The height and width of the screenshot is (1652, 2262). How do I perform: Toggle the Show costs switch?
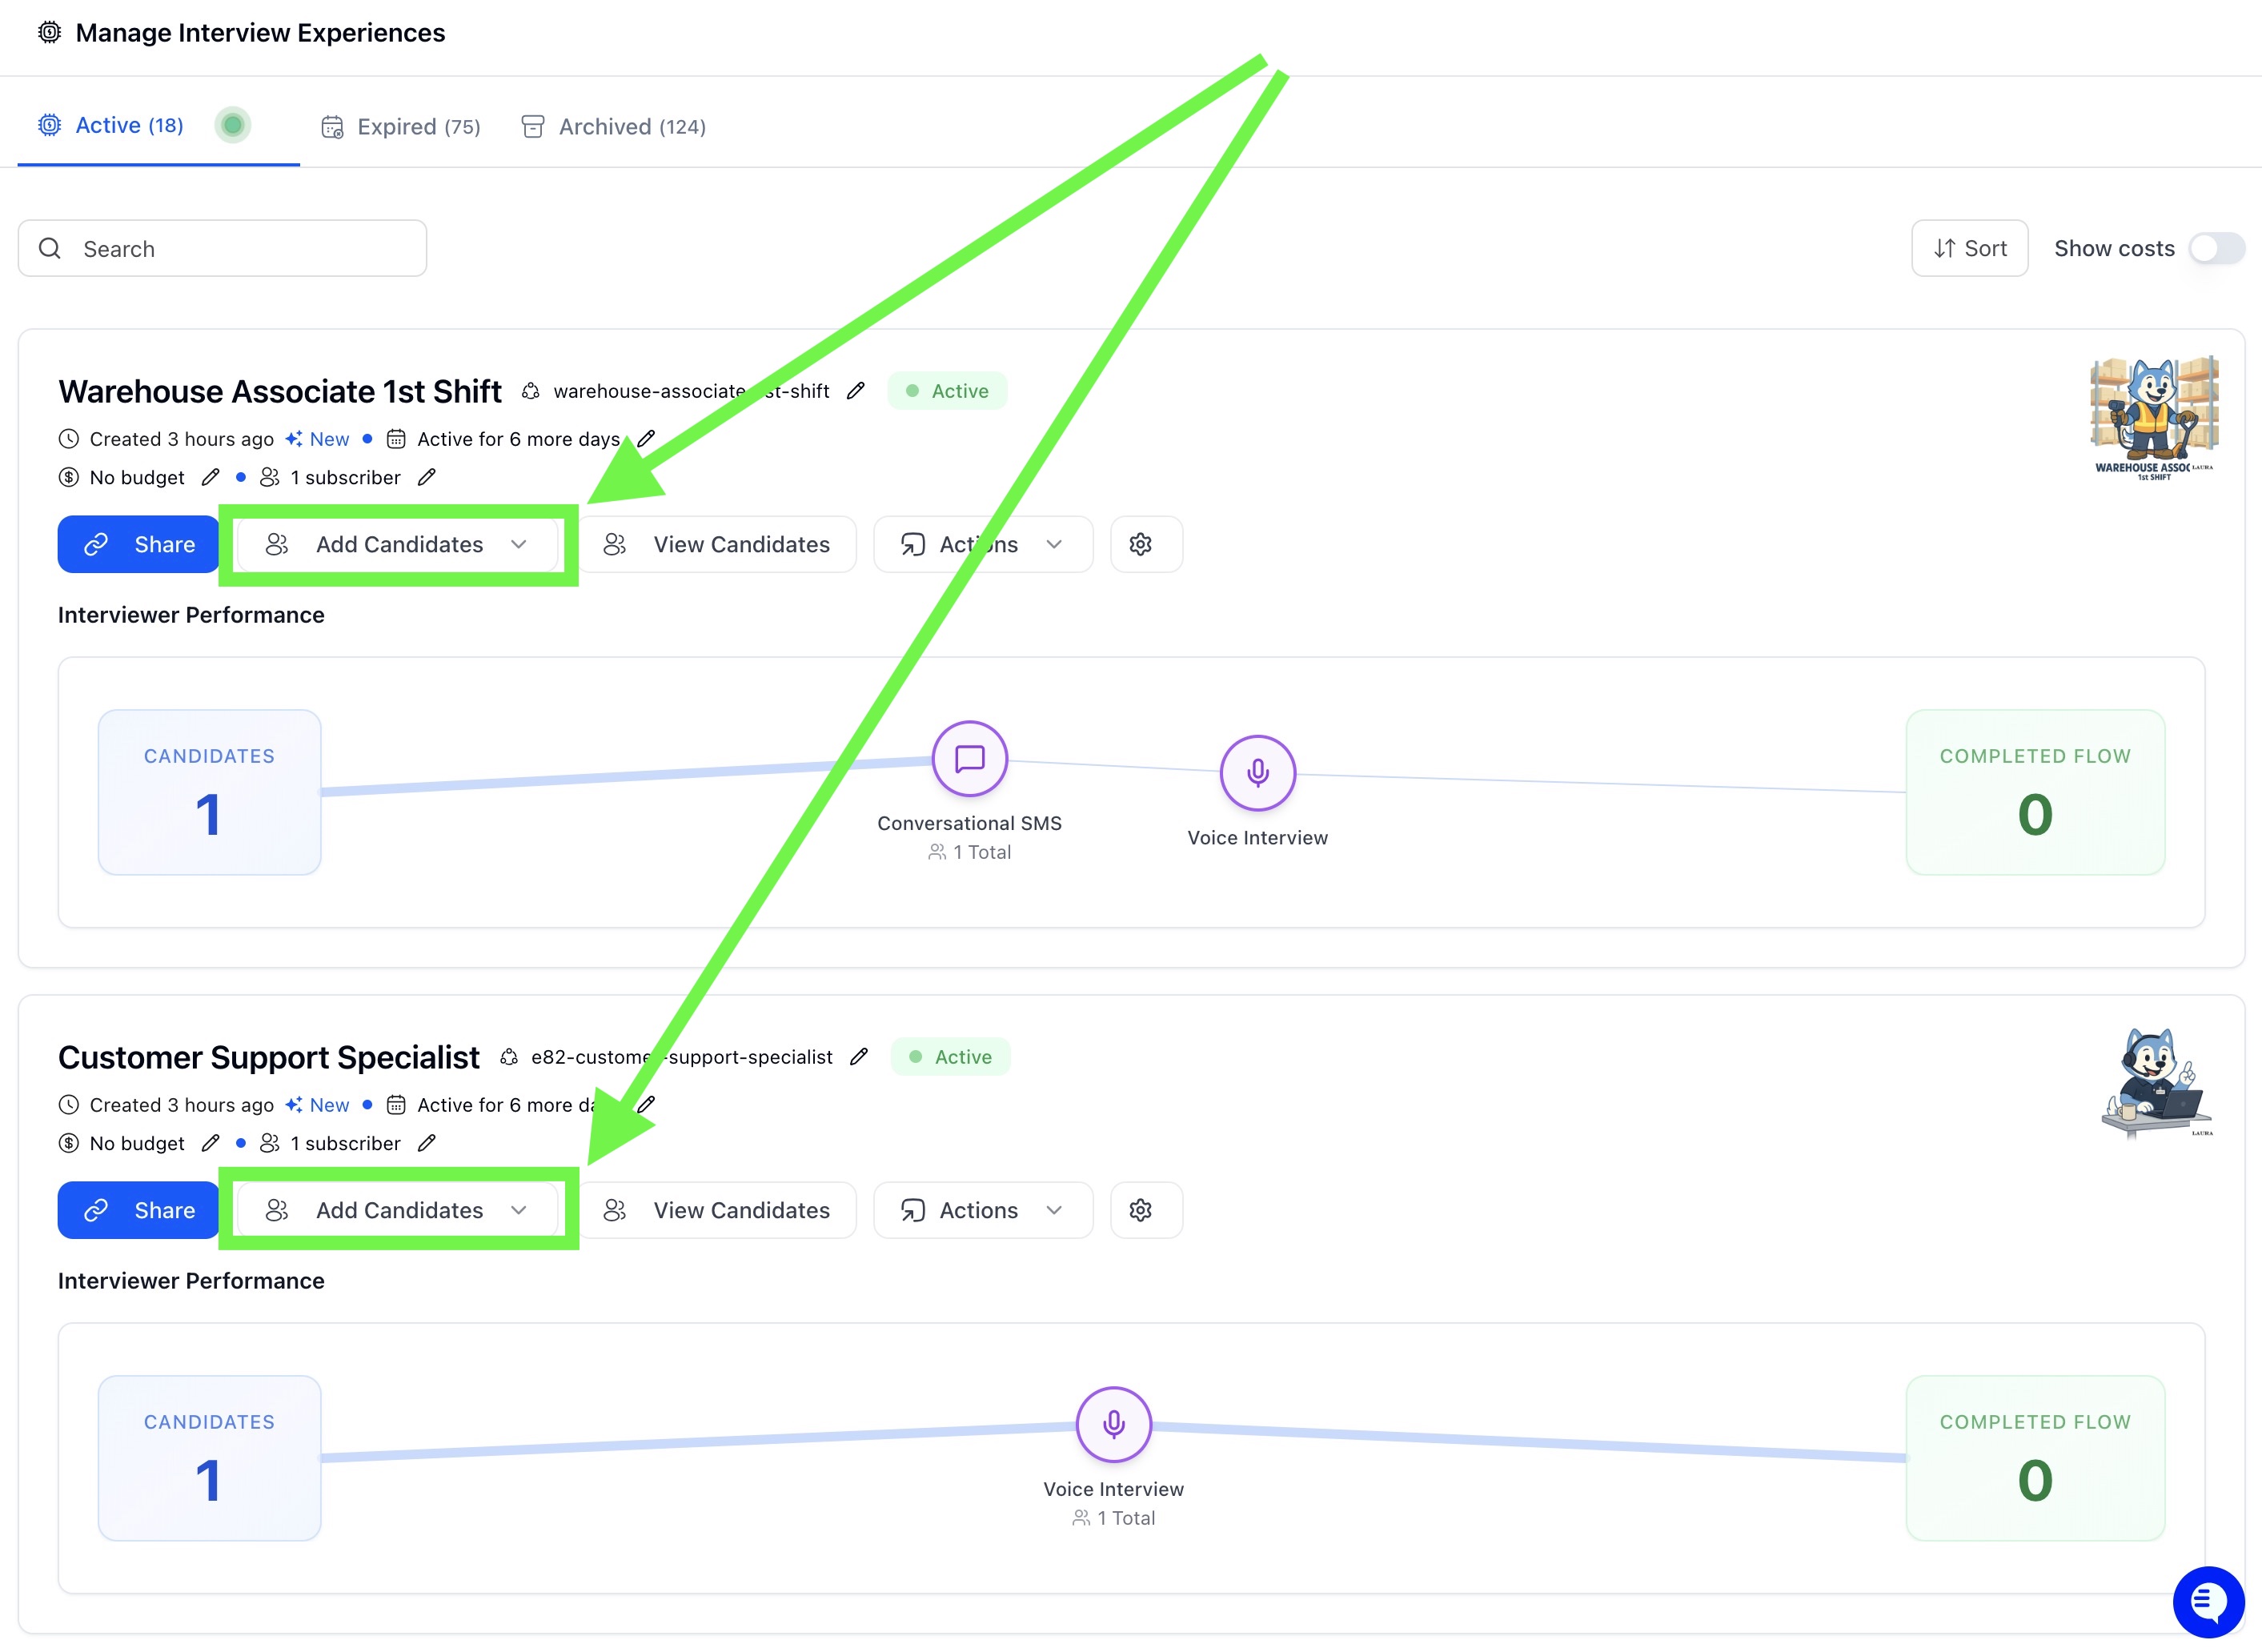click(2216, 248)
